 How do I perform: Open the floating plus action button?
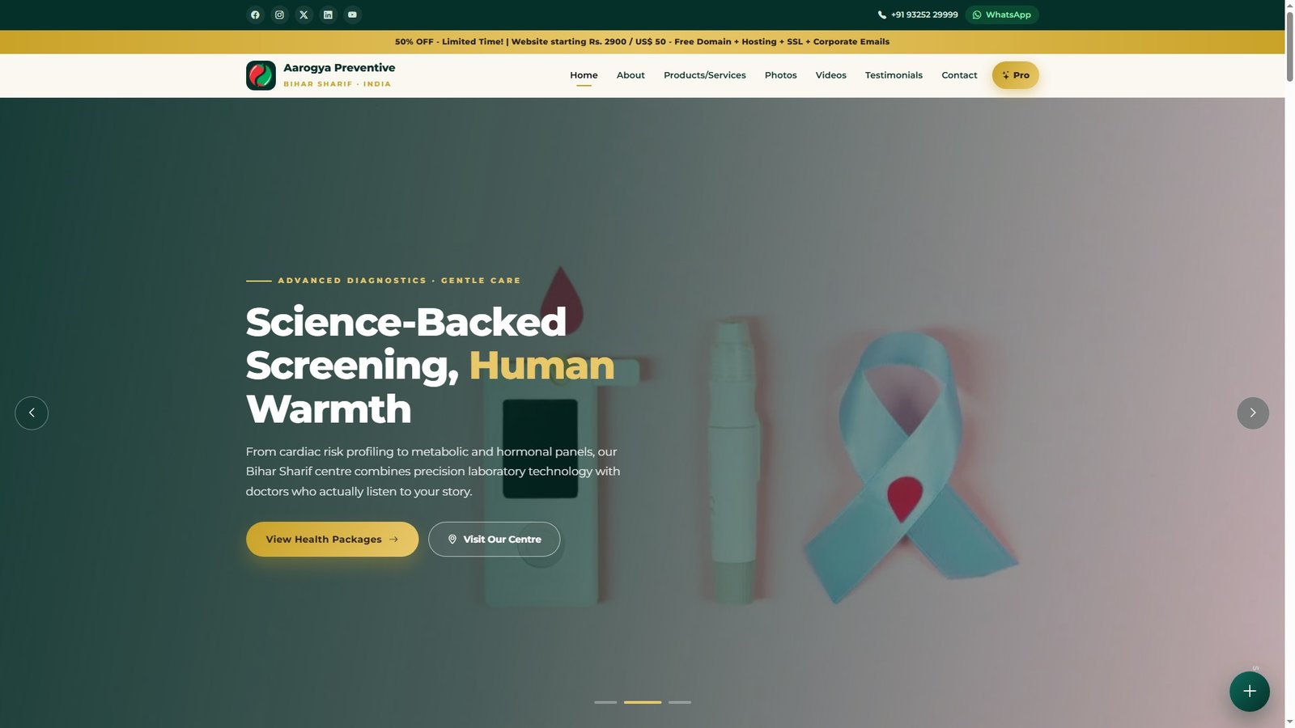pyautogui.click(x=1250, y=691)
